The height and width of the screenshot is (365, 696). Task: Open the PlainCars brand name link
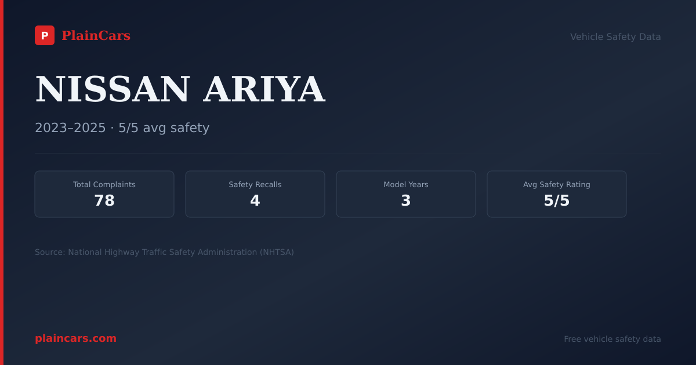[96, 36]
